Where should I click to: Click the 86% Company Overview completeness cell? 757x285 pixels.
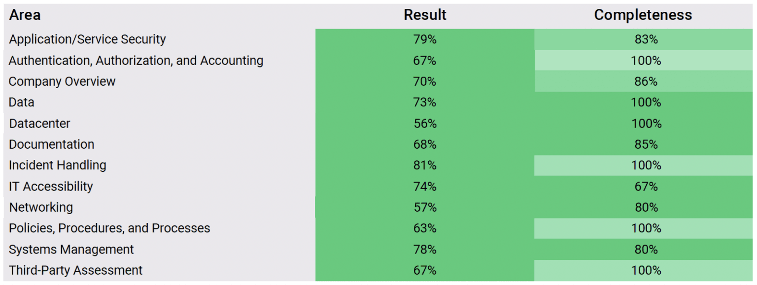pos(646,81)
